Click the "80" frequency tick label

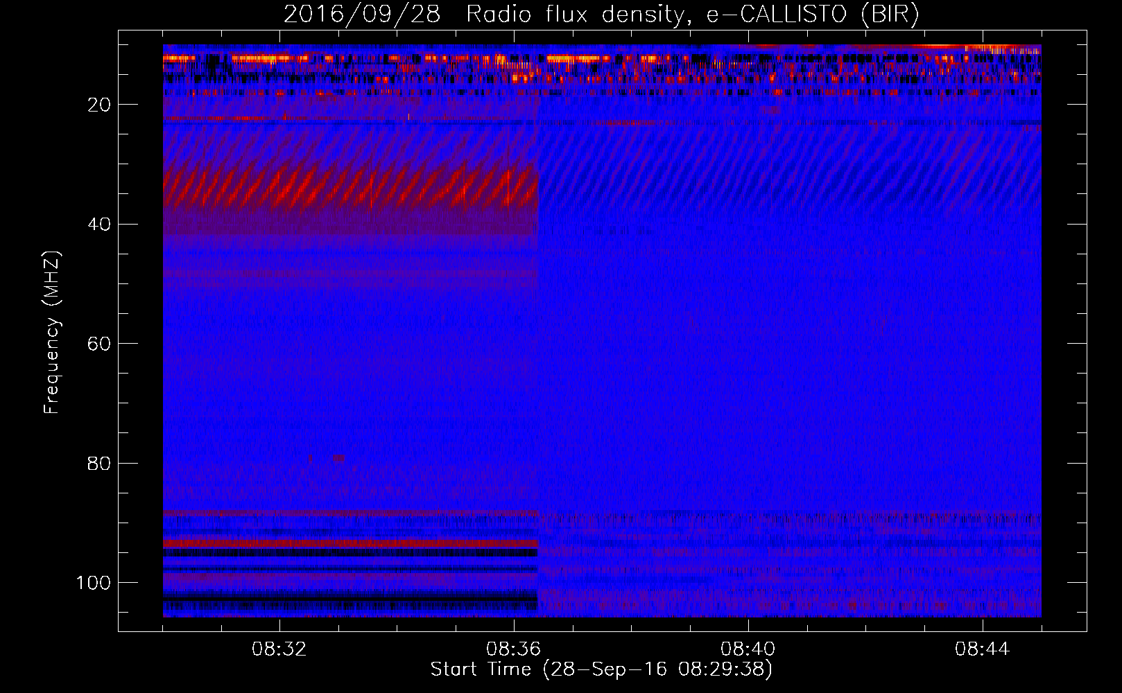99,463
